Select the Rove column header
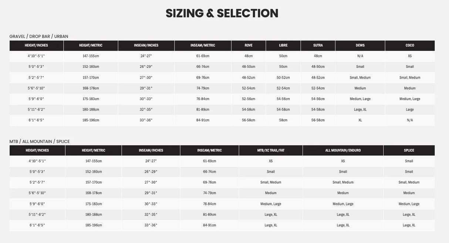Screen dimensions: 449x243 click(249, 46)
